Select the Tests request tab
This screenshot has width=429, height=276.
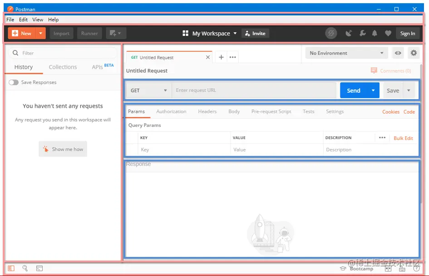(x=308, y=111)
